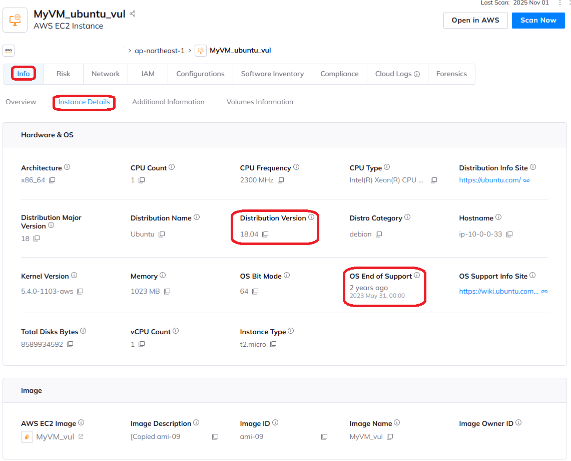Open the Additional Information sub-tab
The image size is (571, 461).
168,102
